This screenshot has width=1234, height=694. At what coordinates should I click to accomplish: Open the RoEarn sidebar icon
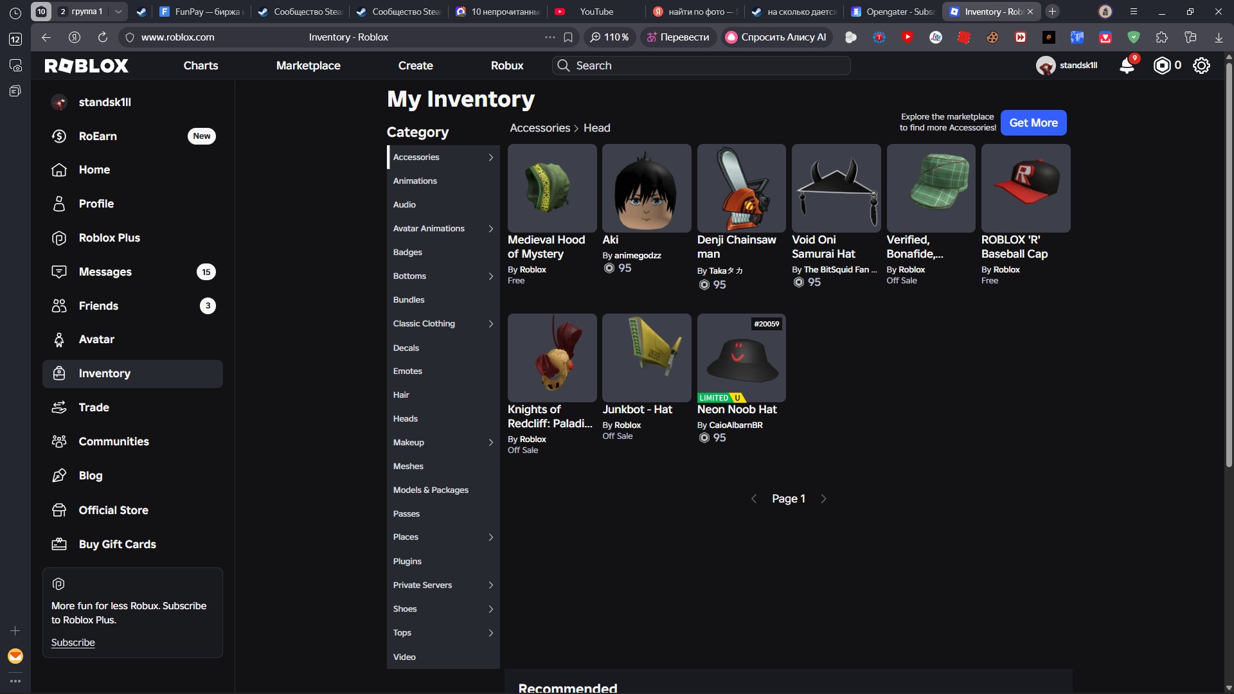(x=59, y=136)
